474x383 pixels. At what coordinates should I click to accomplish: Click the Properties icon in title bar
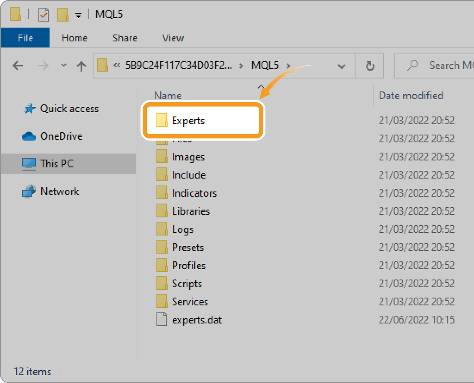coord(44,15)
